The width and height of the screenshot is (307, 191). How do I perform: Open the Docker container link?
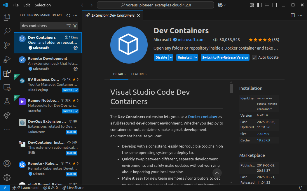coord(203,117)
